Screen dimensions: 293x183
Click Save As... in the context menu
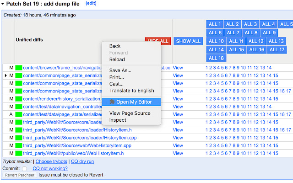(x=120, y=70)
